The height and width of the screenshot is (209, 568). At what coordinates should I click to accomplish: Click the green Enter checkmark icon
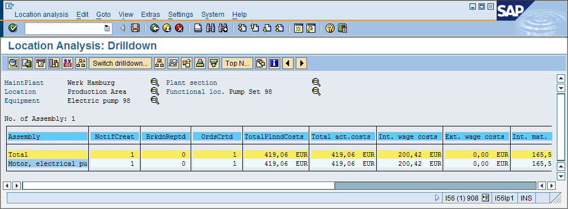click(x=13, y=28)
